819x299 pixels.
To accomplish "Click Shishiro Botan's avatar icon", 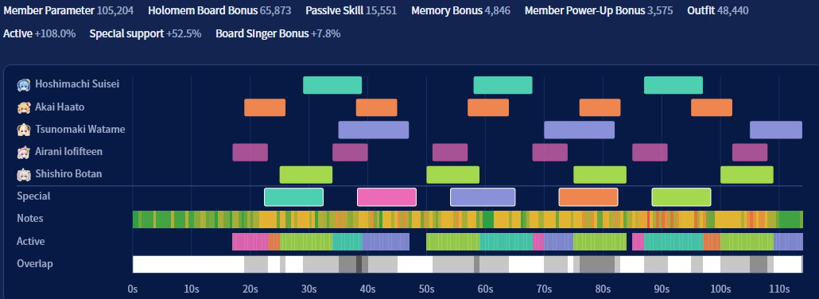I will [24, 175].
